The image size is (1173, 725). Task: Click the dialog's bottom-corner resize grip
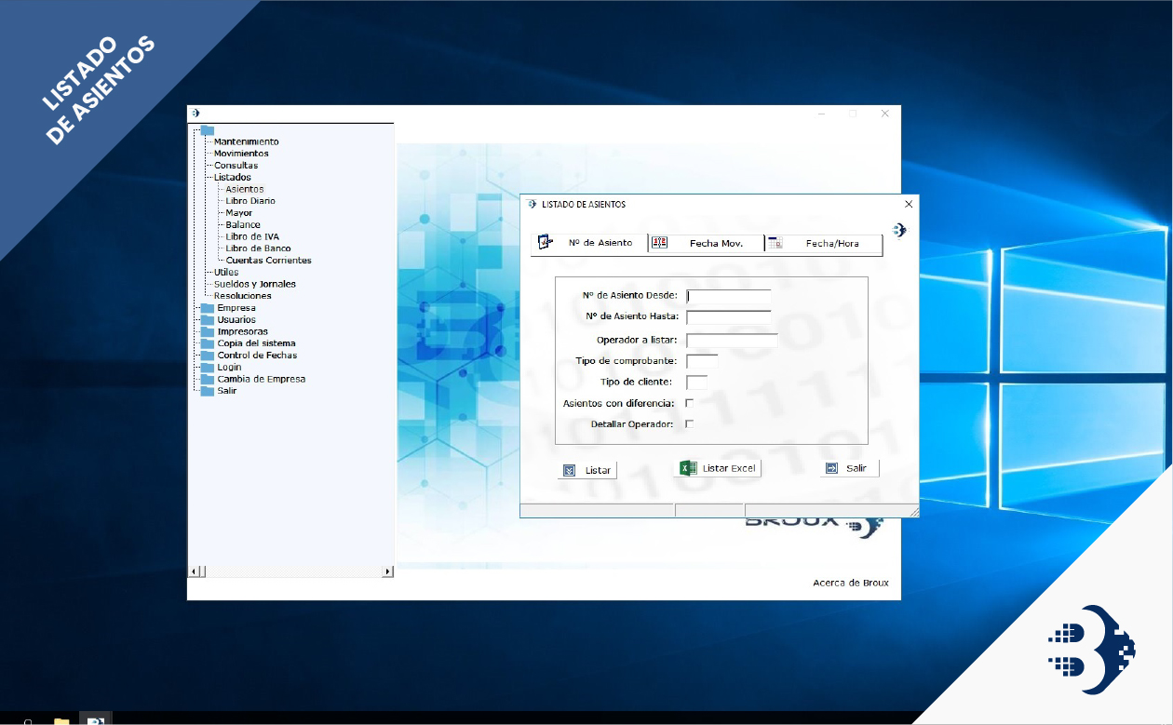pos(913,512)
